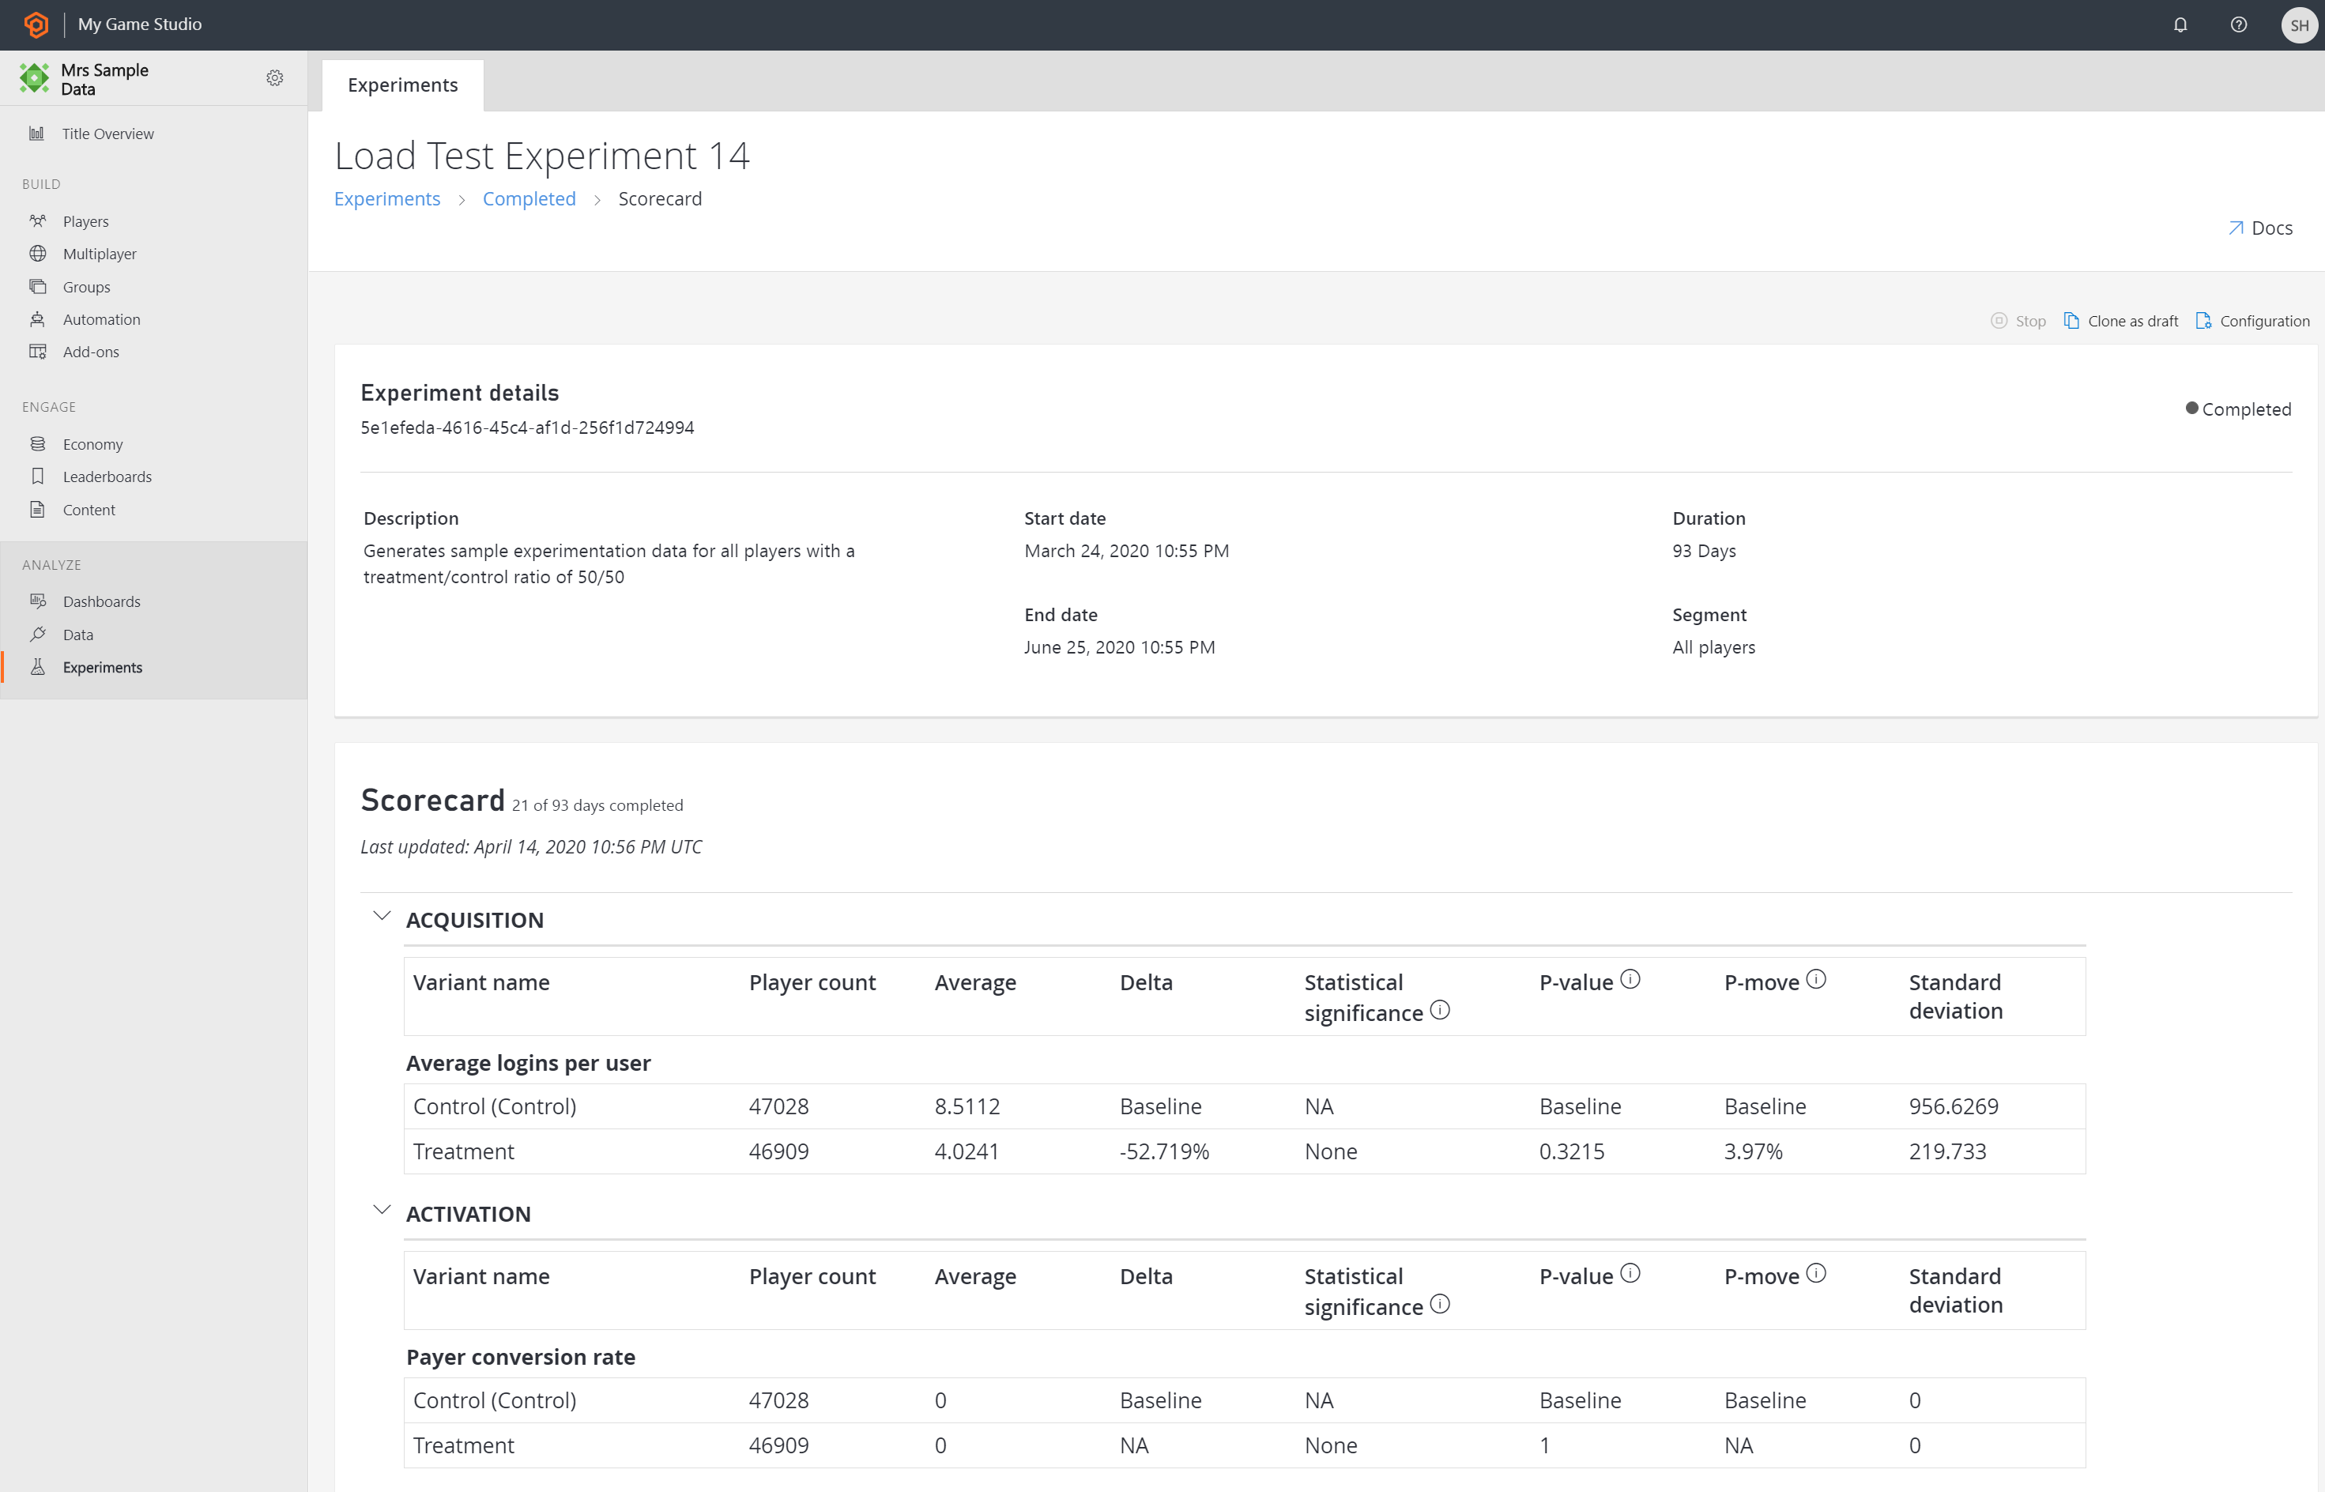Click the notification bell icon in header

pos(2181,25)
